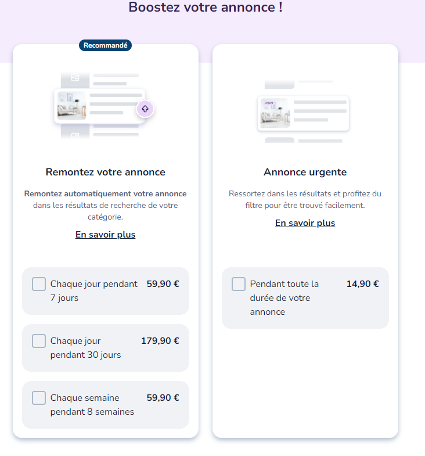Viewport: 425px width, 456px height.
Task: Click the top image placeholder icon in the Remontez illustration
Action: pyautogui.click(x=75, y=77)
